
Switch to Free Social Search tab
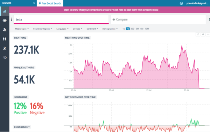pos(50,3)
